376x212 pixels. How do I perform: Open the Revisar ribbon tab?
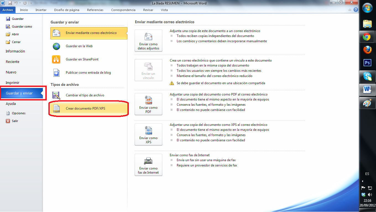[x=148, y=10]
